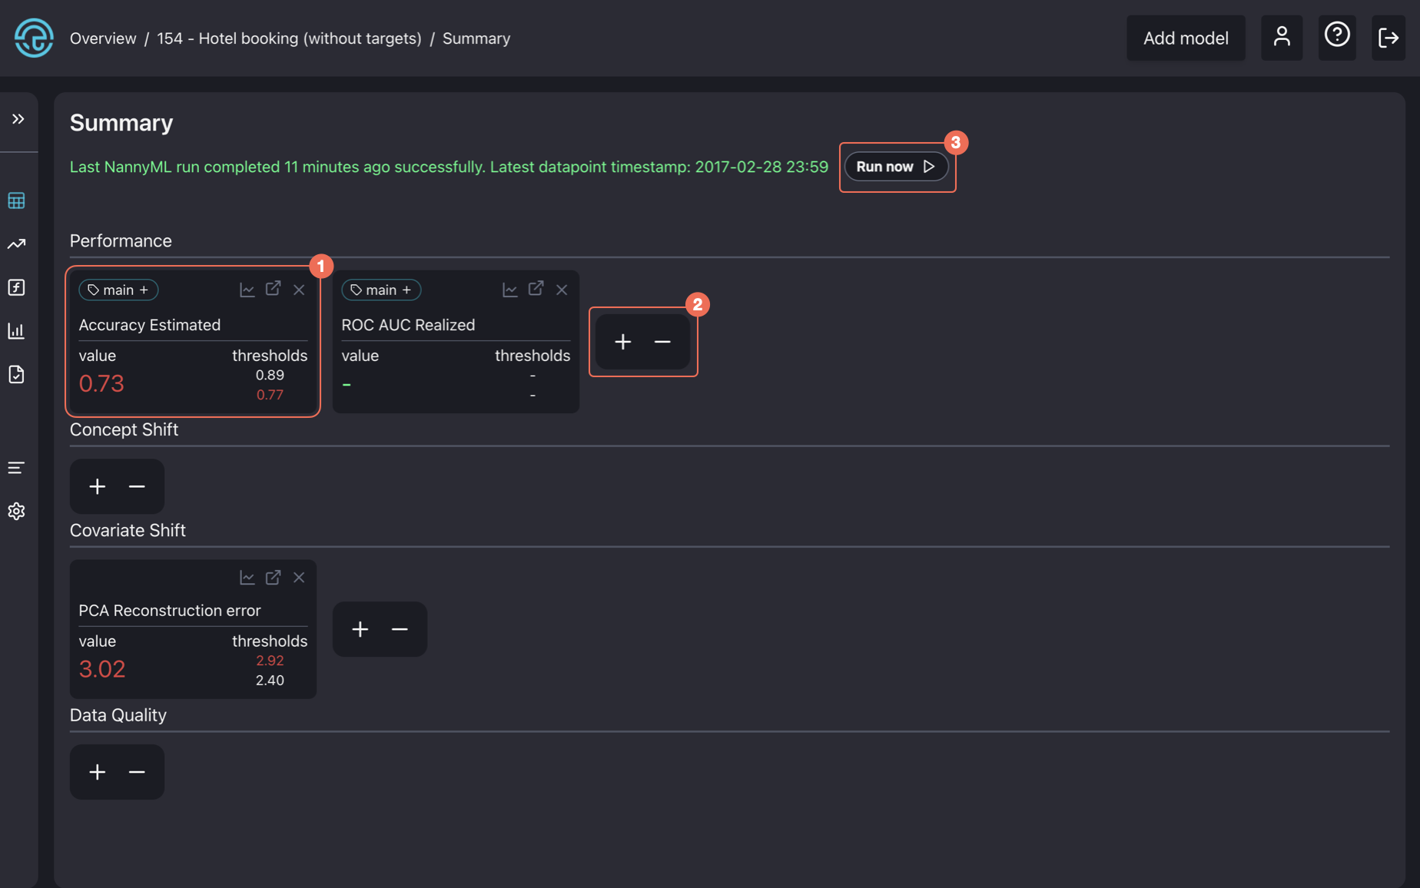Open the settings gear in sidebar
The height and width of the screenshot is (888, 1420).
tap(16, 512)
